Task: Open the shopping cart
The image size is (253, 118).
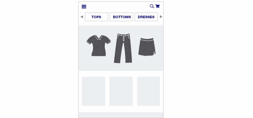Action: pyautogui.click(x=157, y=6)
